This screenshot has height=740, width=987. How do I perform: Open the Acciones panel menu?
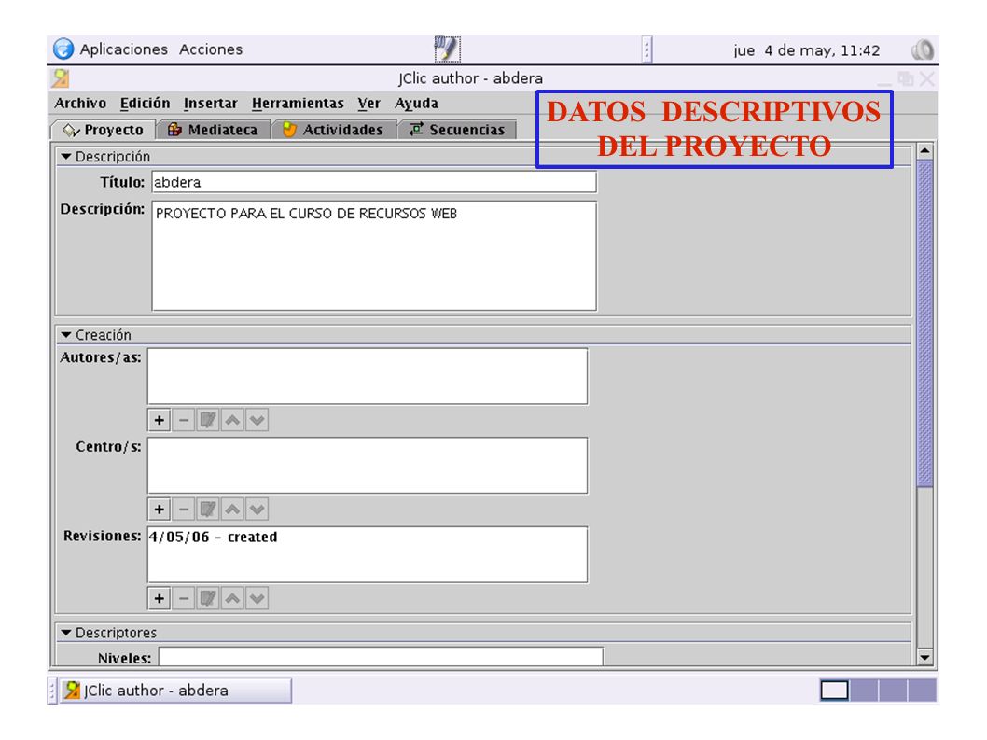(210, 49)
